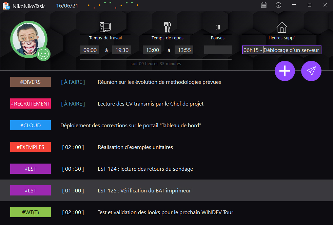
Task: Click the fork and knife meal icon
Action: [168, 27]
